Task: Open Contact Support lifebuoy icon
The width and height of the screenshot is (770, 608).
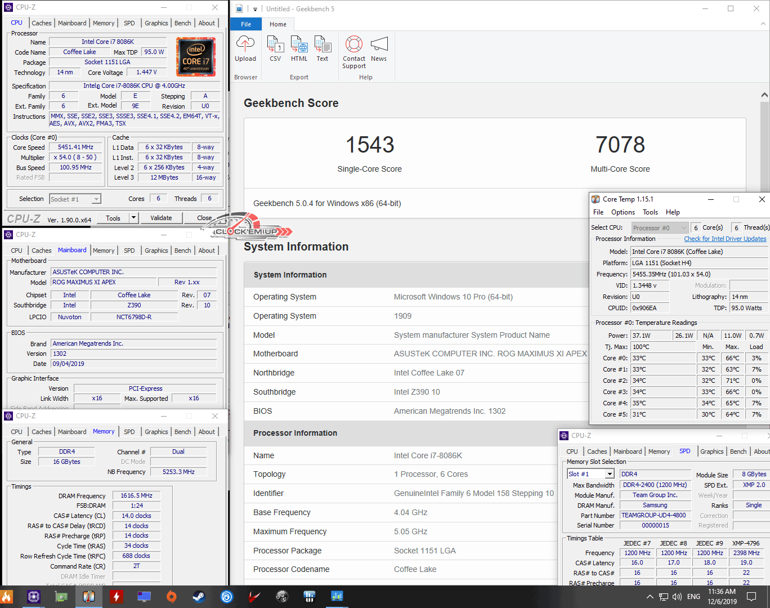Action: [354, 44]
